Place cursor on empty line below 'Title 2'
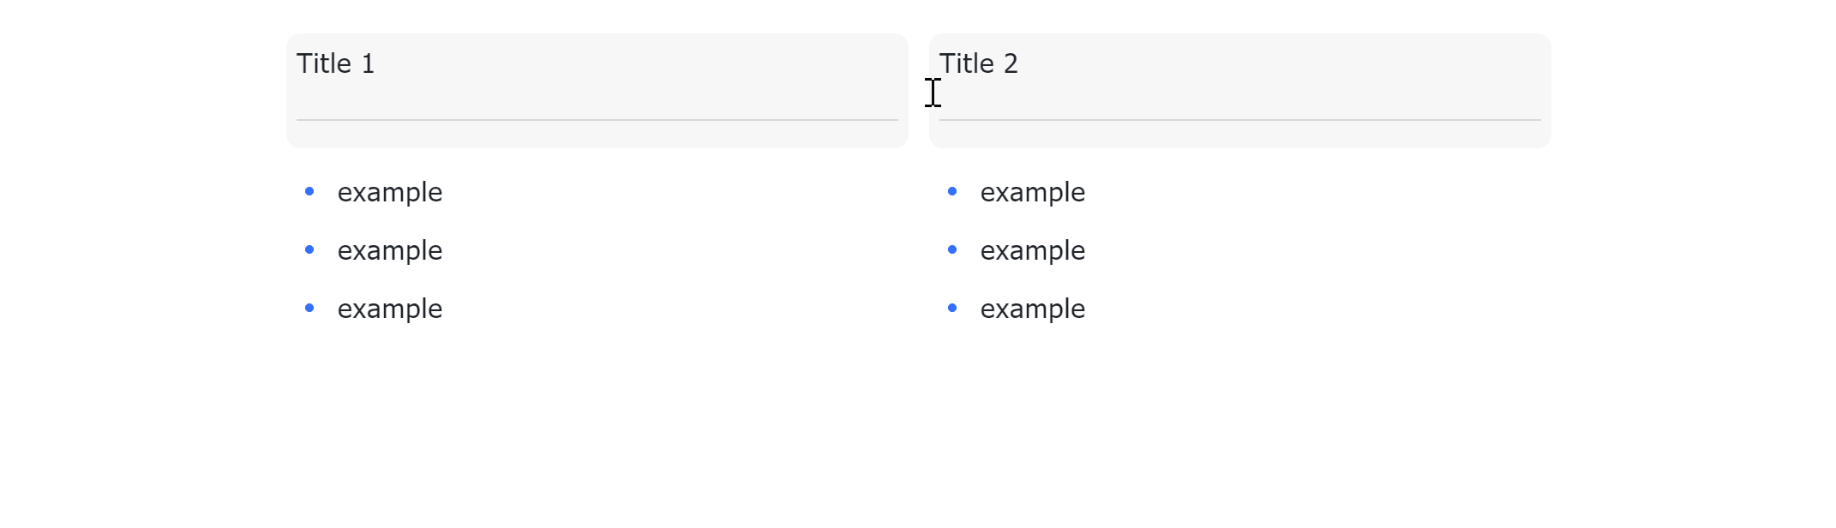Screen dimensions: 1836x528 click(x=1239, y=96)
